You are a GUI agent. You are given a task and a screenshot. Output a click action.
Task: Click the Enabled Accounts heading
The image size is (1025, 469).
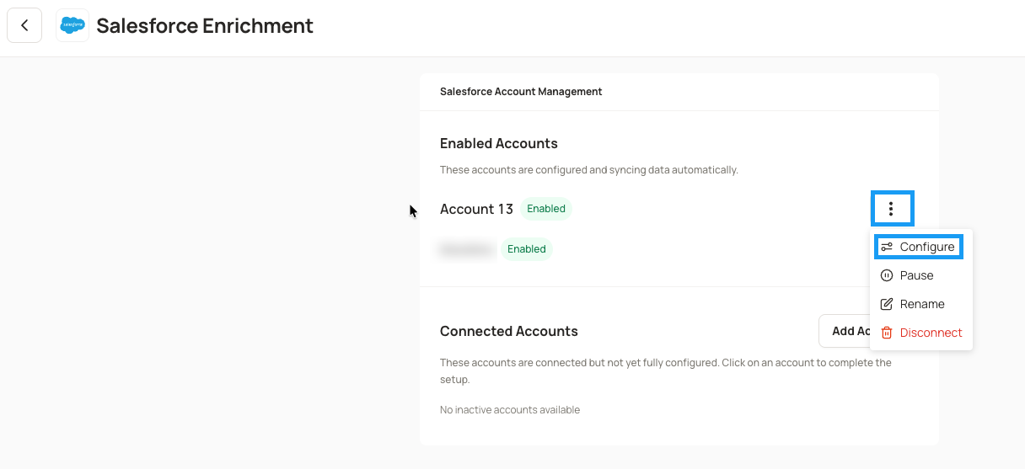point(499,143)
